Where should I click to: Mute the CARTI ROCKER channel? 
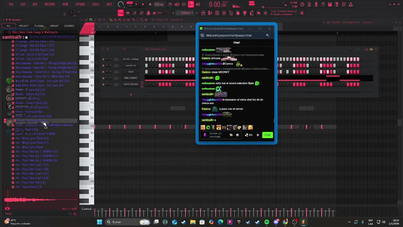pos(103,84)
